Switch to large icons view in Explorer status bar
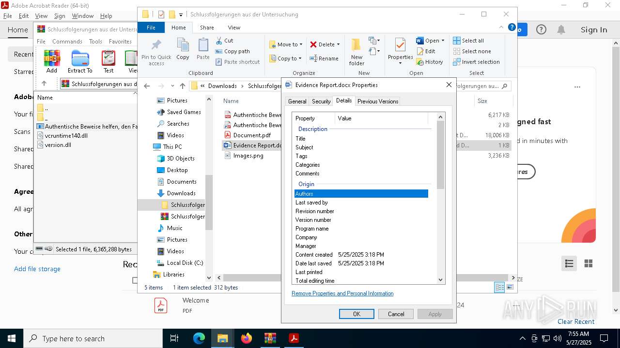Image resolution: width=620 pixels, height=348 pixels. tap(510, 287)
